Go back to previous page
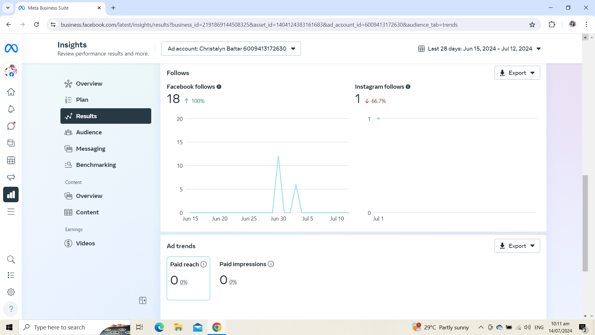This screenshot has width=595, height=335. point(9,25)
